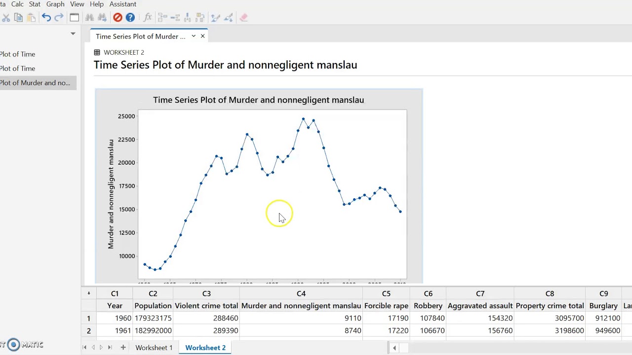Open the Help menu
632x355 pixels.
point(97,4)
